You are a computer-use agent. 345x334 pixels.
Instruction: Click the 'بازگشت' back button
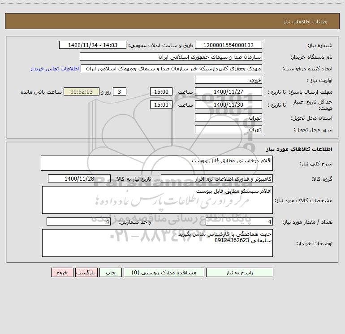(x=86, y=273)
